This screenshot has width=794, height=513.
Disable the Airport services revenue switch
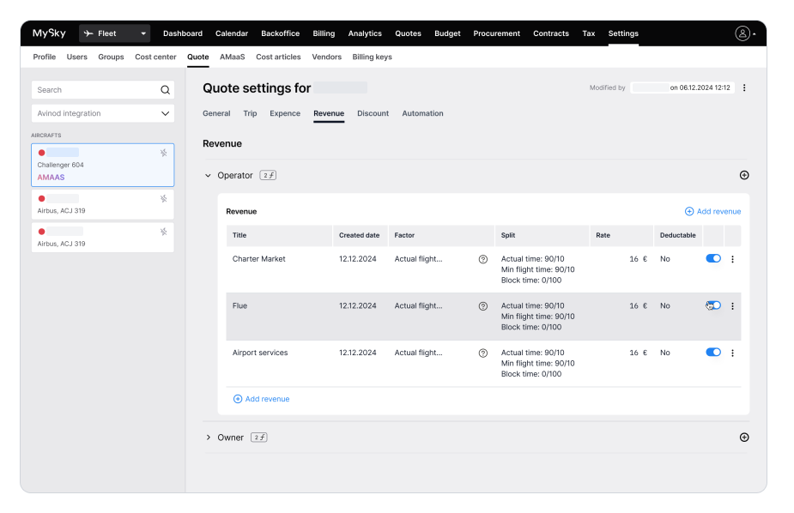pos(712,352)
